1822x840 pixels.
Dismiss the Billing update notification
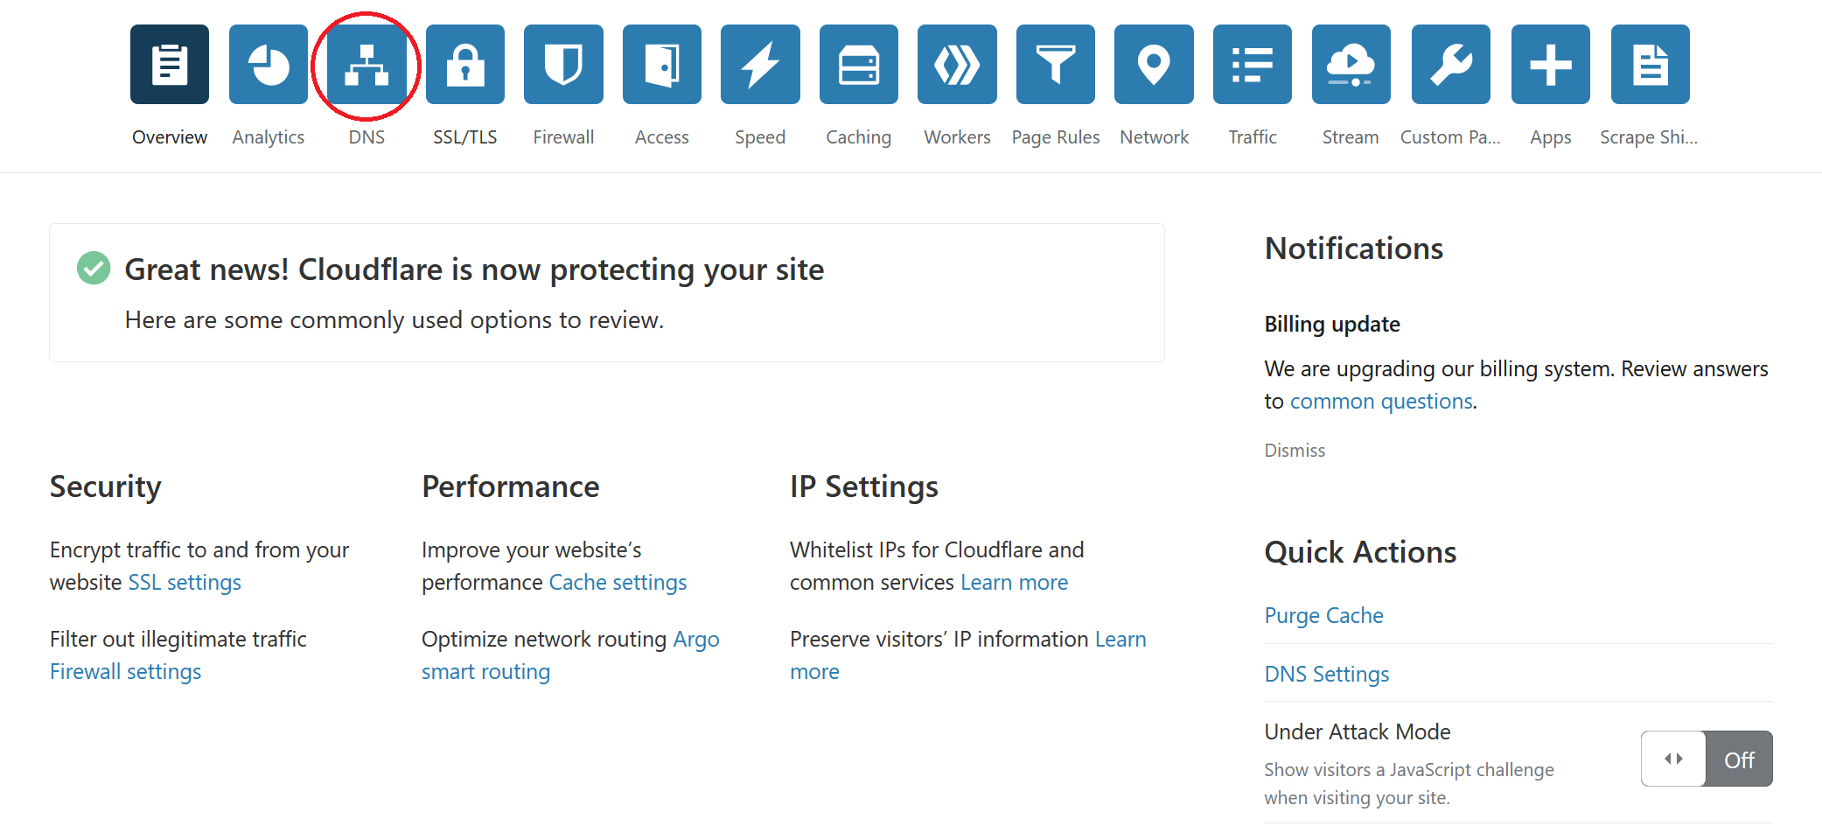coord(1295,450)
